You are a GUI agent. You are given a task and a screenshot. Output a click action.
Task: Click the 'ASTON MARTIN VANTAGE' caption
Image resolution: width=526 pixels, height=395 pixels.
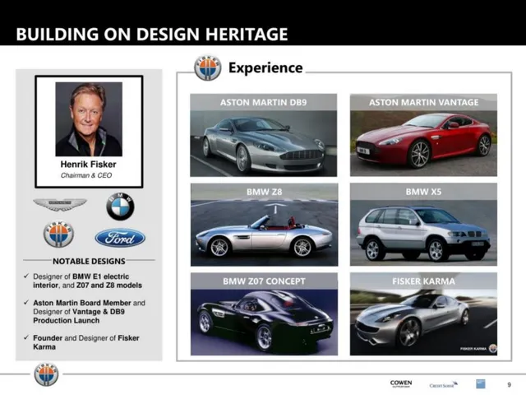(424, 102)
